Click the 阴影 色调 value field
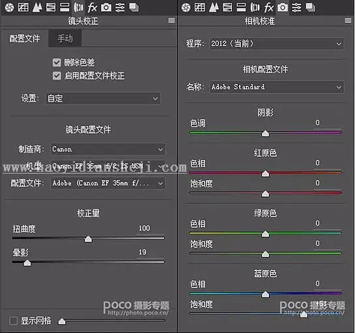355x333 pixels. coord(328,123)
